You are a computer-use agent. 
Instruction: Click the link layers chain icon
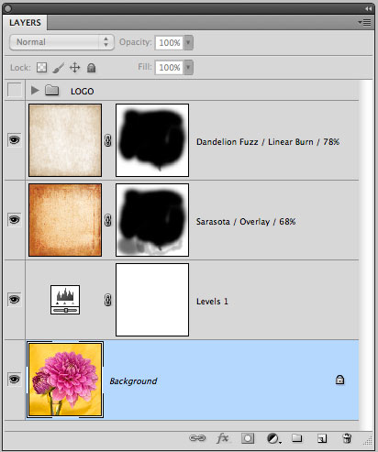point(197,438)
